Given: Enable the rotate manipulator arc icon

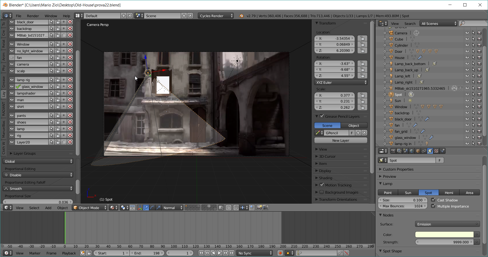Looking at the screenshot, I should point(152,208).
